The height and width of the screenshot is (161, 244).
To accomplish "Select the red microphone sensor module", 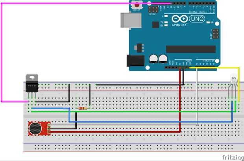I will tap(39, 128).
